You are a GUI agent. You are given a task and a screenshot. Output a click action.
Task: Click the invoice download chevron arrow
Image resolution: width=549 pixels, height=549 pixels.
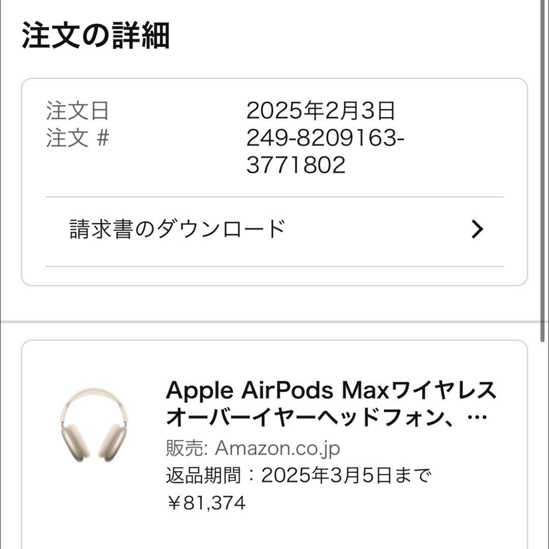[x=477, y=229]
